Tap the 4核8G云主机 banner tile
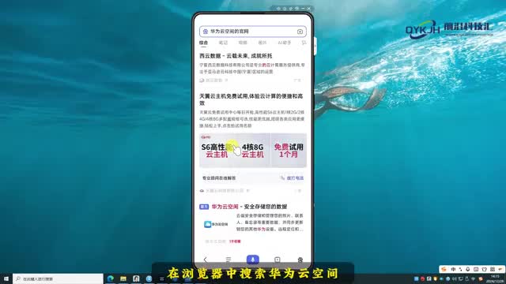506x284 pixels. (x=253, y=151)
